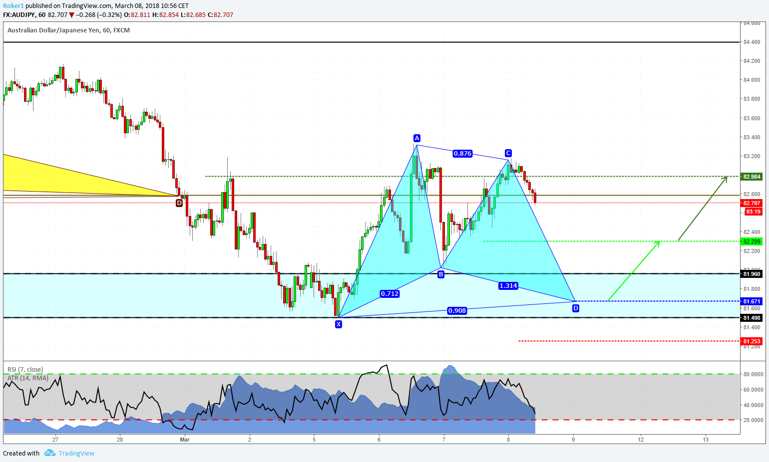Select the blue B pattern point label
The image size is (769, 462).
click(441, 274)
